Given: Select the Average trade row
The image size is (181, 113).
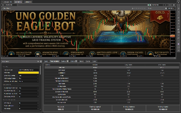Looking at the screenshot, I should point(112,102).
